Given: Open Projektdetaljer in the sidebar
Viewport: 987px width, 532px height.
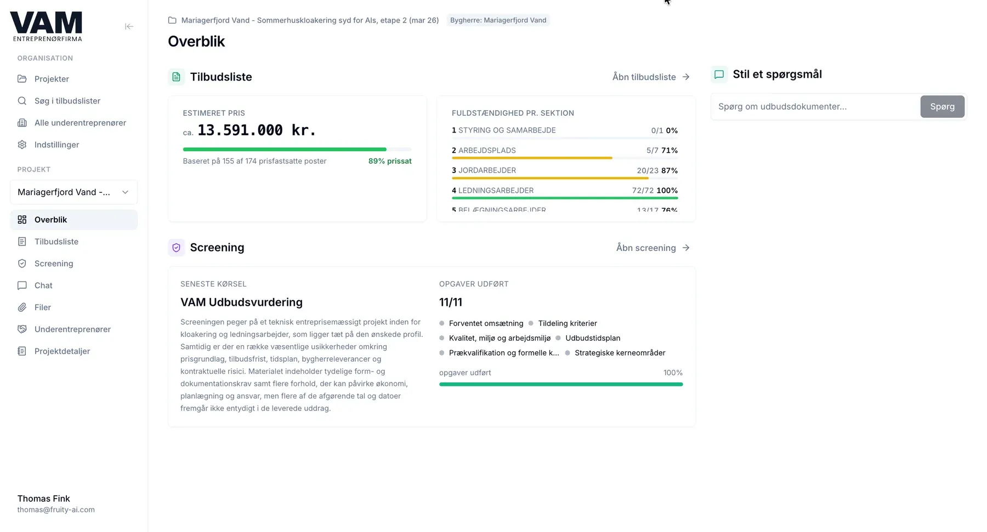Looking at the screenshot, I should pyautogui.click(x=73, y=351).
